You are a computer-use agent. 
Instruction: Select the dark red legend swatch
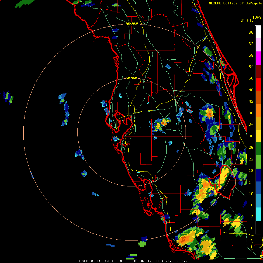(x=258, y=71)
